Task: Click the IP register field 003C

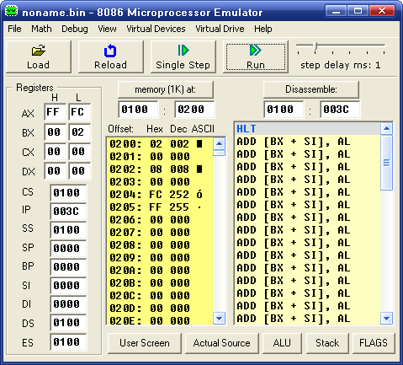Action: click(68, 212)
